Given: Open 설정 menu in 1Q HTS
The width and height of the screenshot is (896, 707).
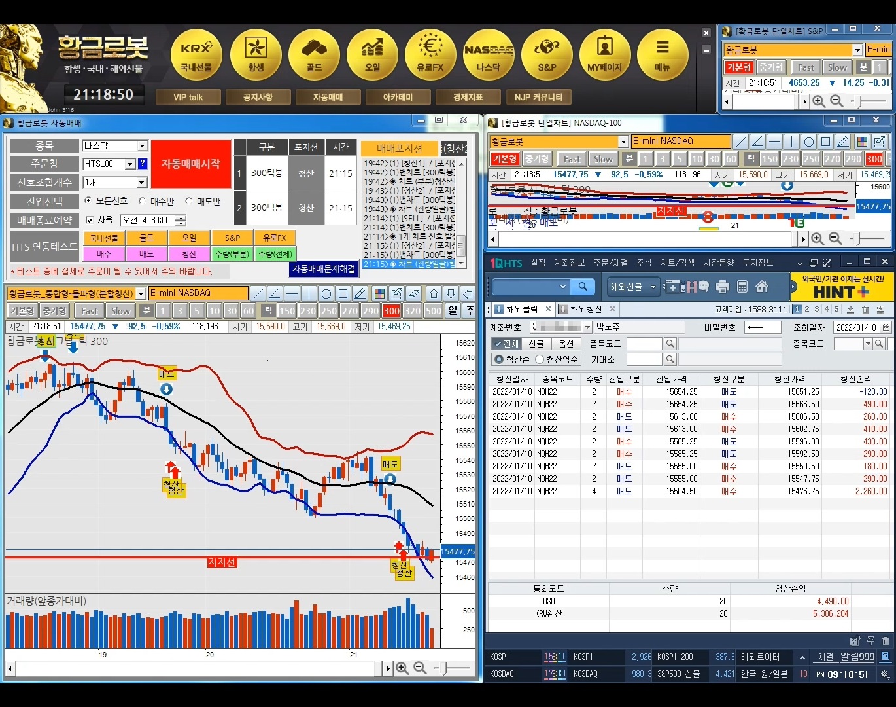Looking at the screenshot, I should (538, 263).
